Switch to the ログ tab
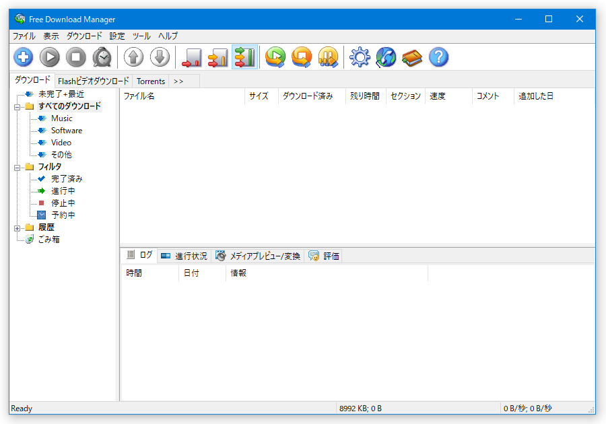The height and width of the screenshot is (424, 606). pyautogui.click(x=139, y=255)
